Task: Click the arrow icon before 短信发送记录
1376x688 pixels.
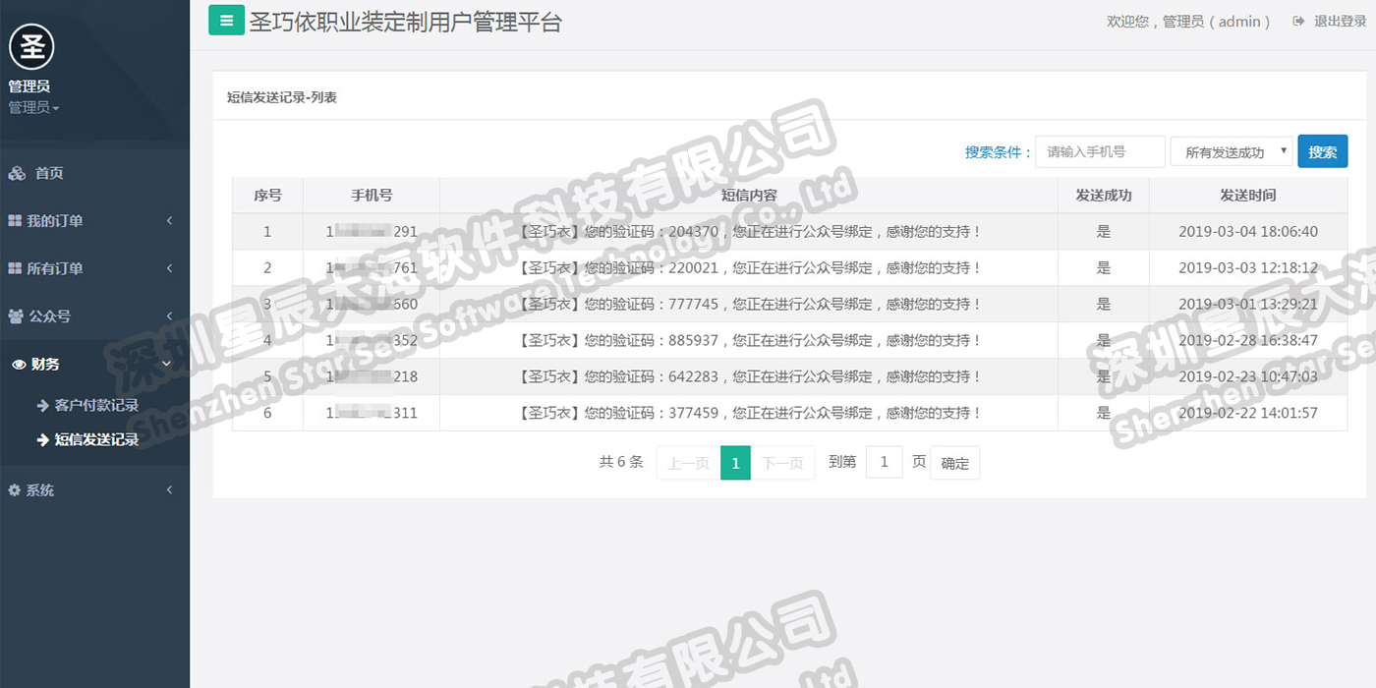Action: (x=43, y=439)
